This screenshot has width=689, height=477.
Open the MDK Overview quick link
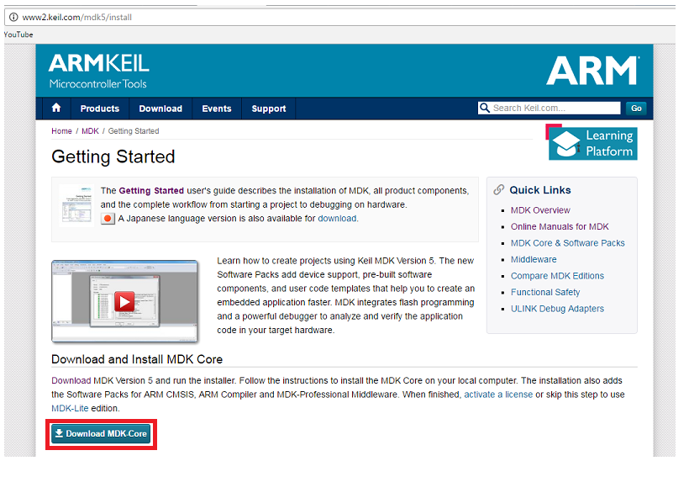[x=540, y=210]
